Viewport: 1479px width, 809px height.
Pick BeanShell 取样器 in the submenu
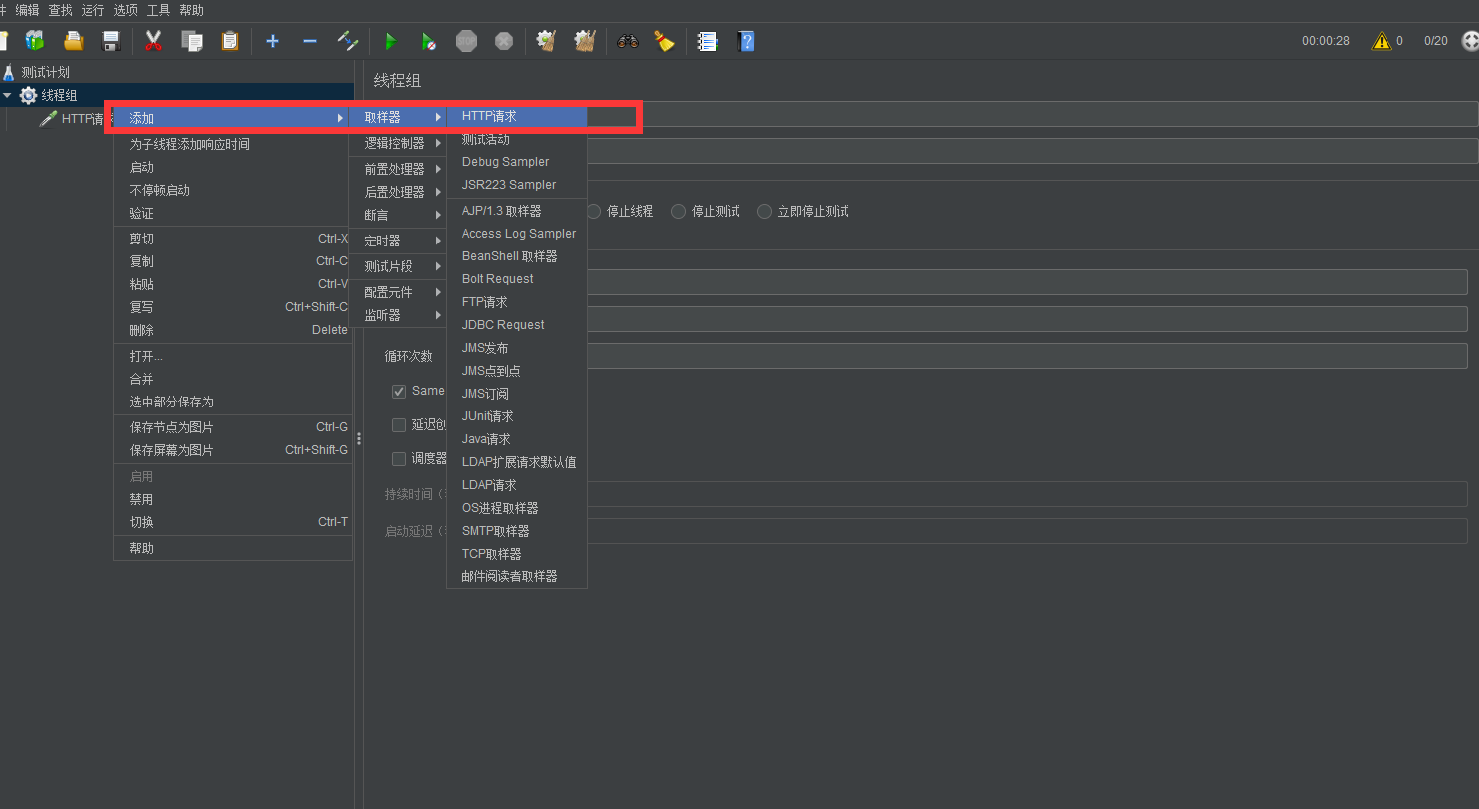click(x=517, y=256)
